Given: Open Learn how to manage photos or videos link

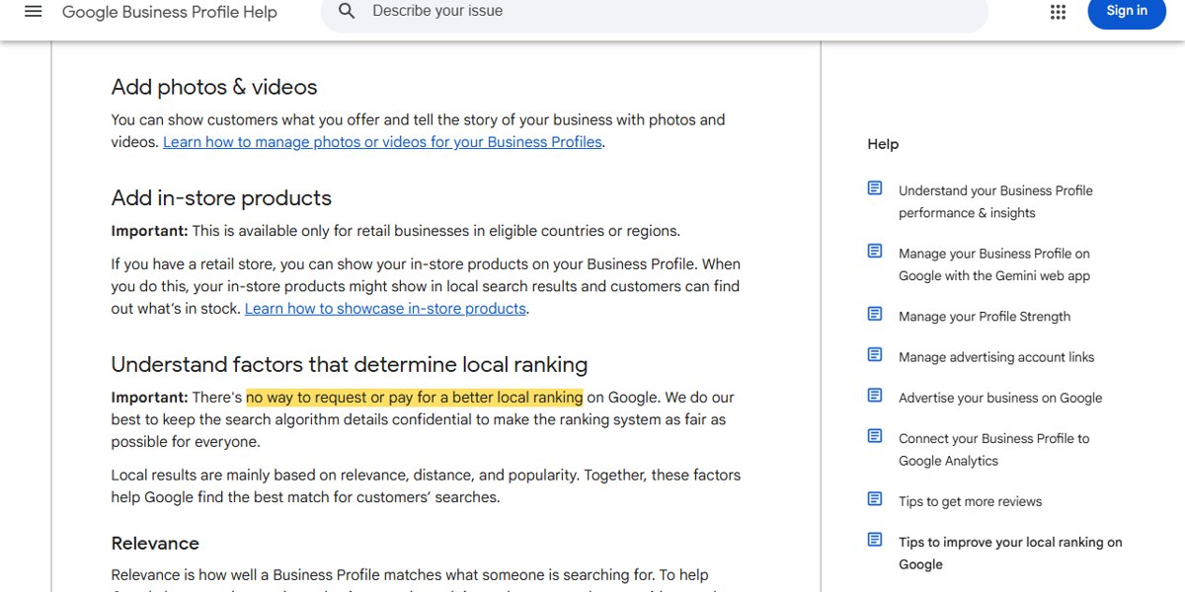Looking at the screenshot, I should (382, 142).
